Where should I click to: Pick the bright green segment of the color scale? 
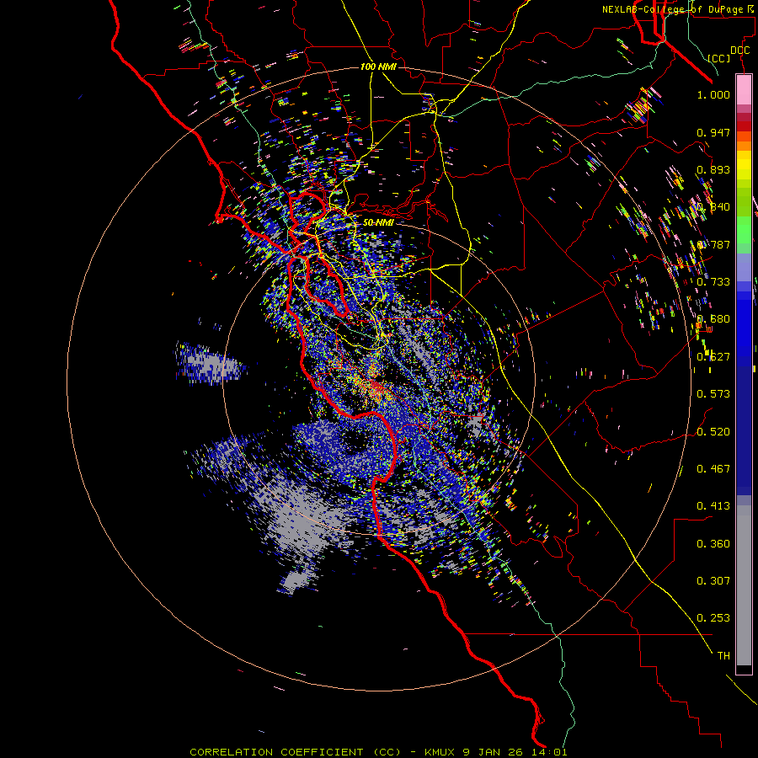point(744,230)
